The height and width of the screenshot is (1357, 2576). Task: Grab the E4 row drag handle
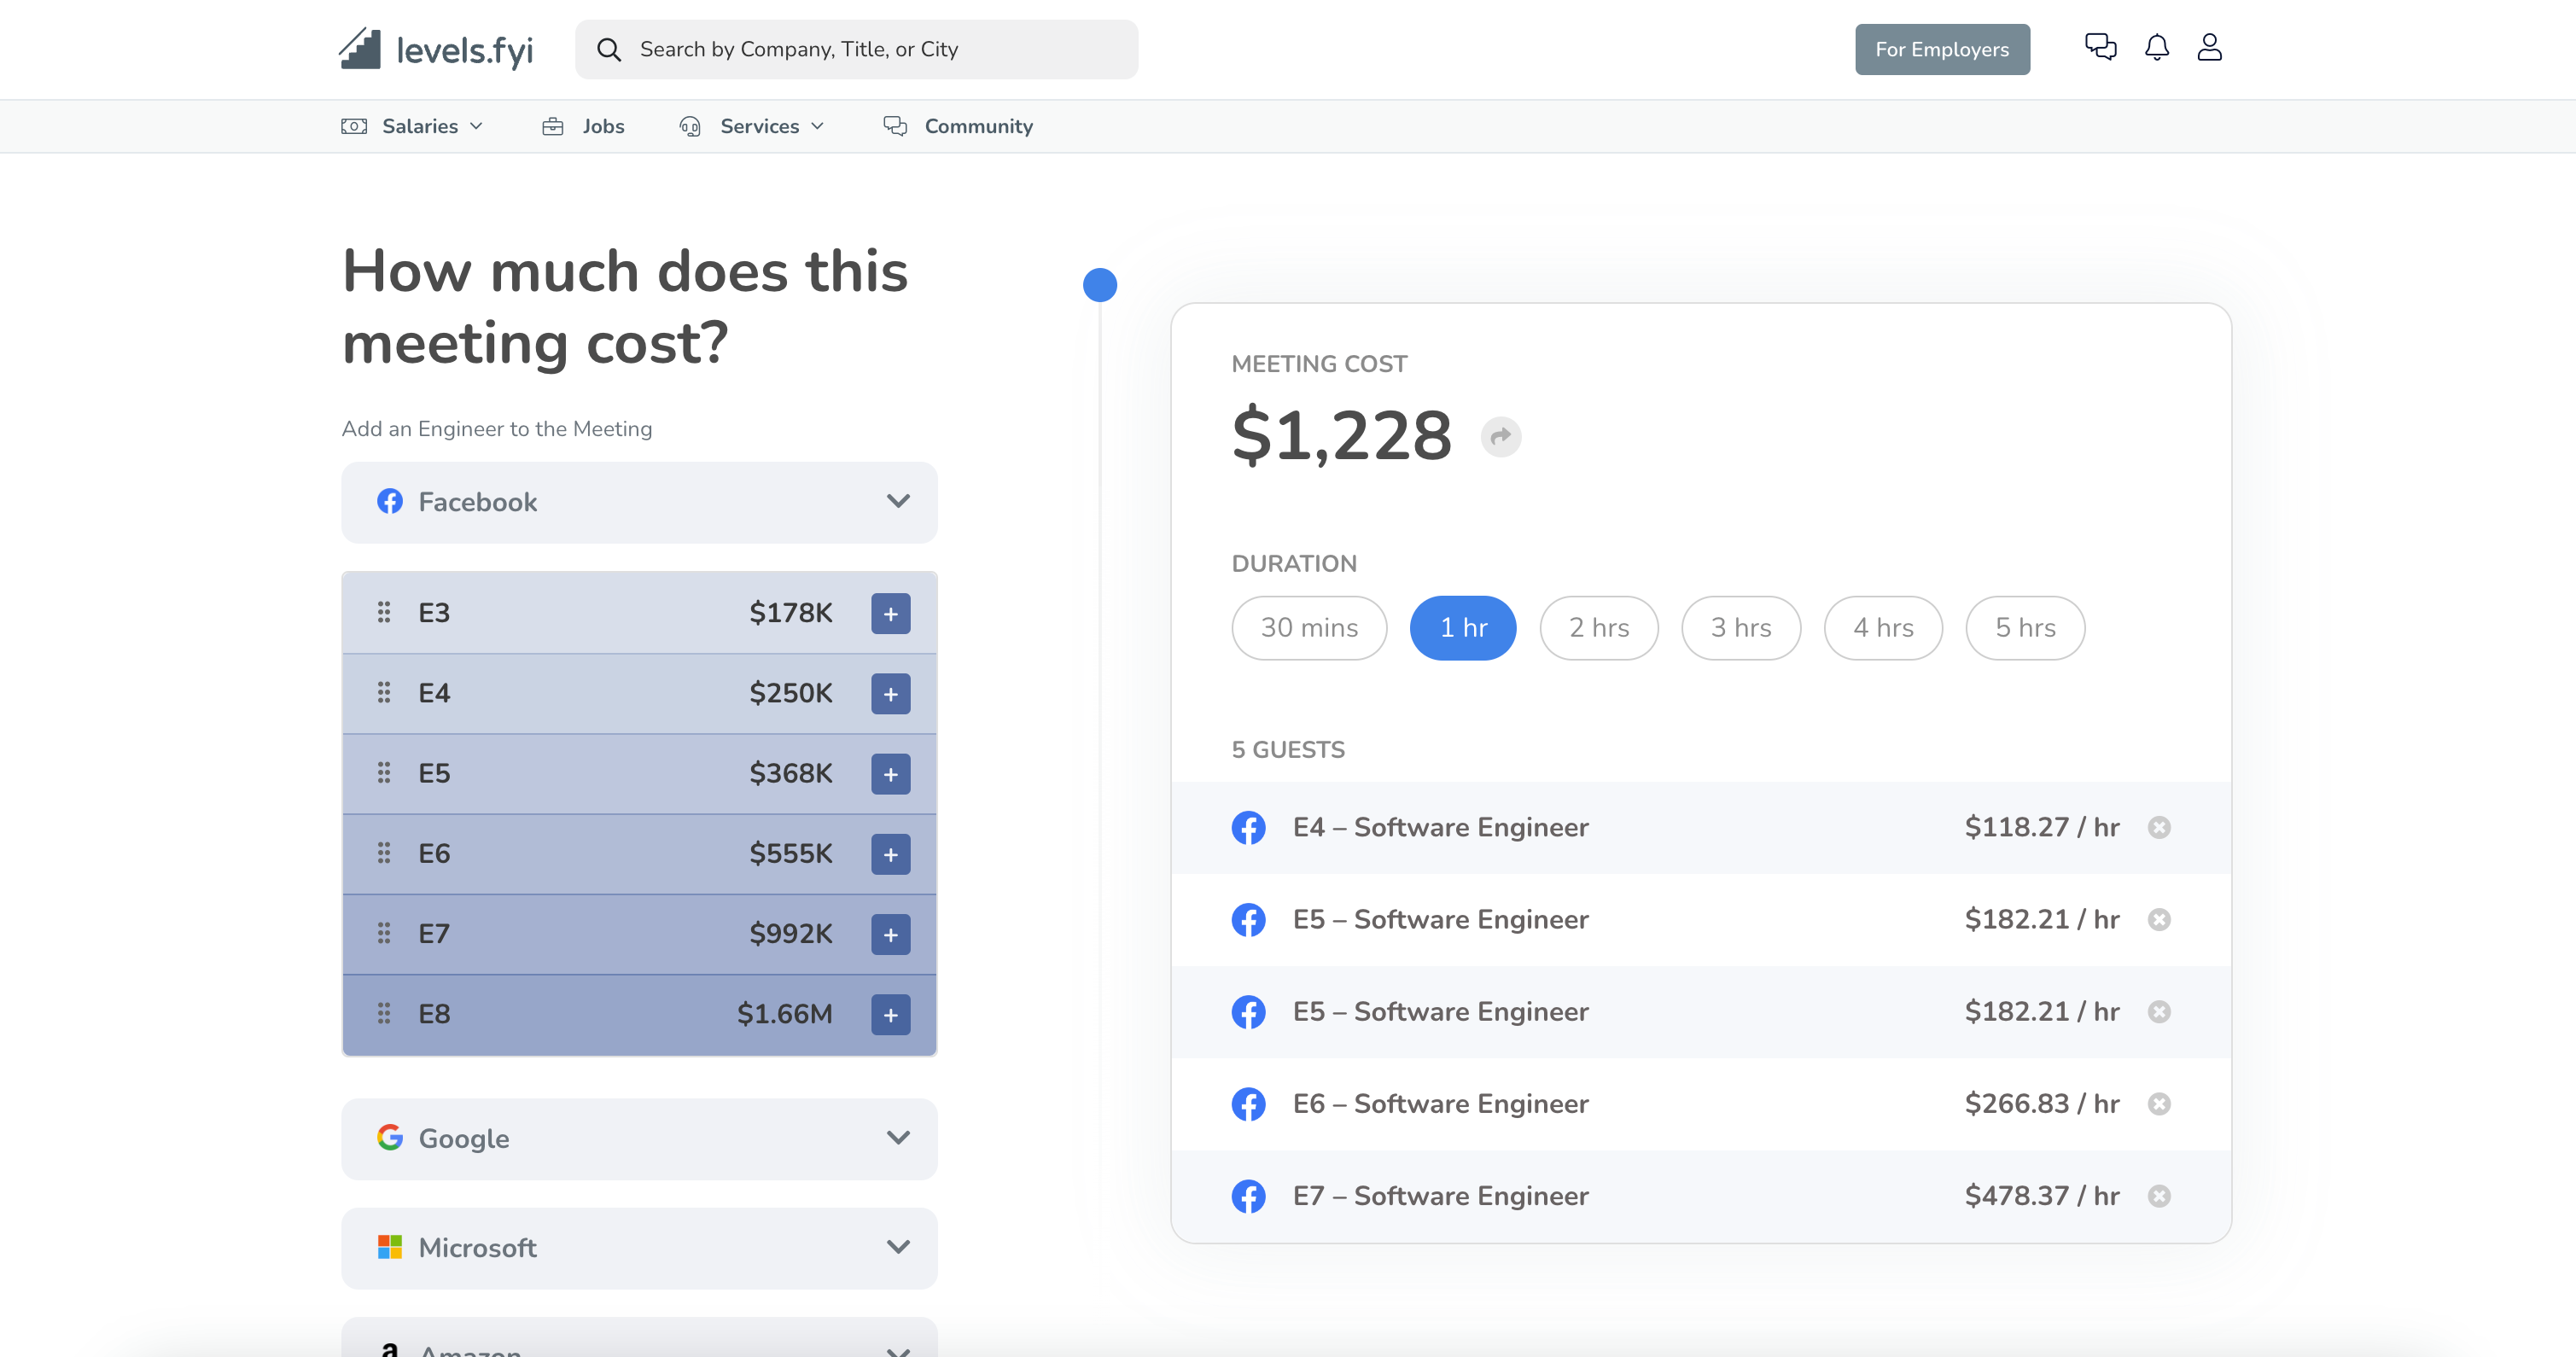[x=383, y=692]
